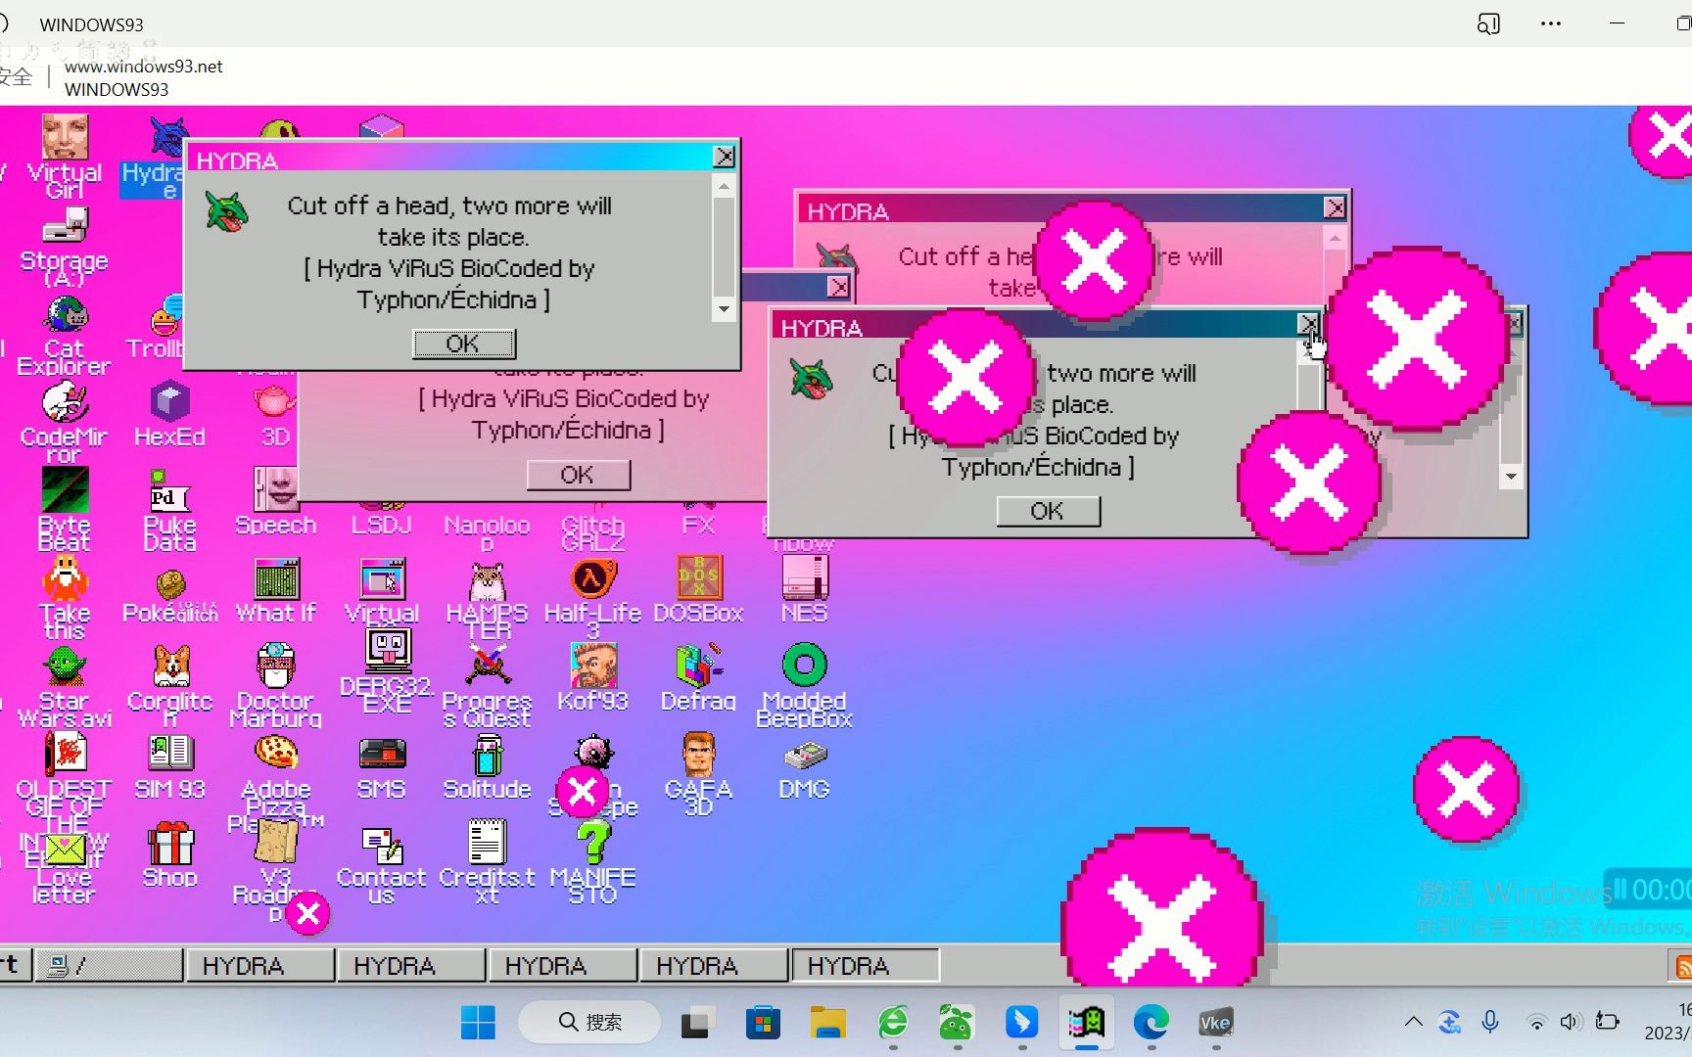Open the Kof'93 icon

pyautogui.click(x=593, y=677)
